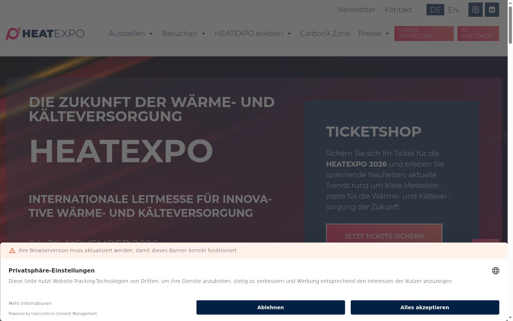Click the warning triangle icon in banner

[x=12, y=250]
